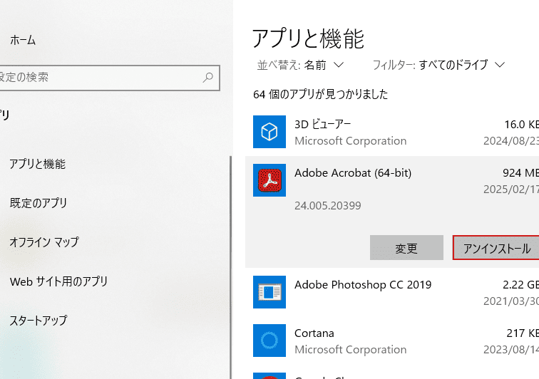Click アンインストール for Adobe Acrobat

[x=496, y=248]
